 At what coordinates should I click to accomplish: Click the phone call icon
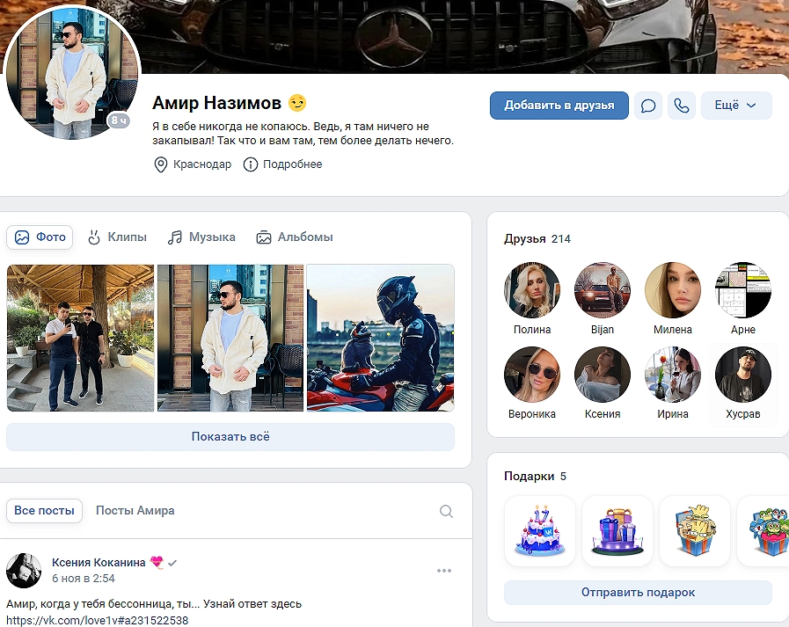click(681, 106)
